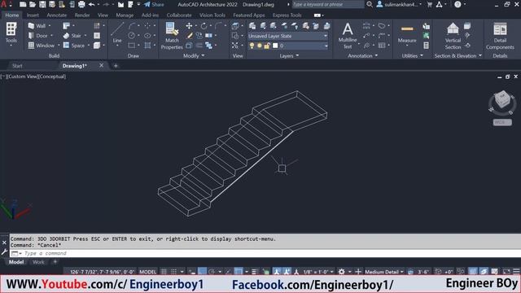521x293 pixels.
Task: Select the Wall tool
Action: coord(37,26)
